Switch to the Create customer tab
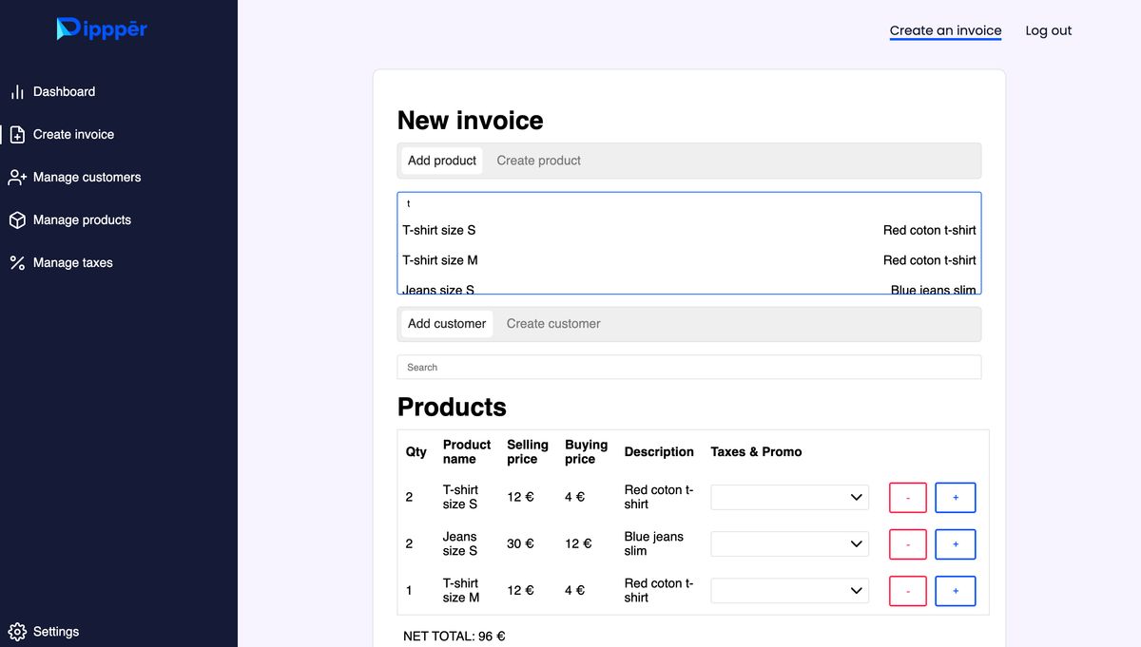The width and height of the screenshot is (1141, 647). click(552, 323)
